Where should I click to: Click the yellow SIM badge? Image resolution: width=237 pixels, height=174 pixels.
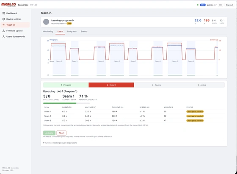[x=69, y=24]
